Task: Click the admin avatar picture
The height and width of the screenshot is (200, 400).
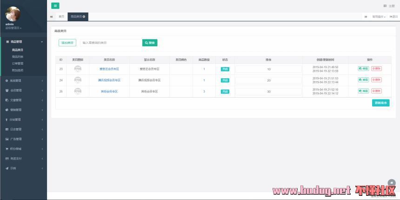Action: pos(13,14)
